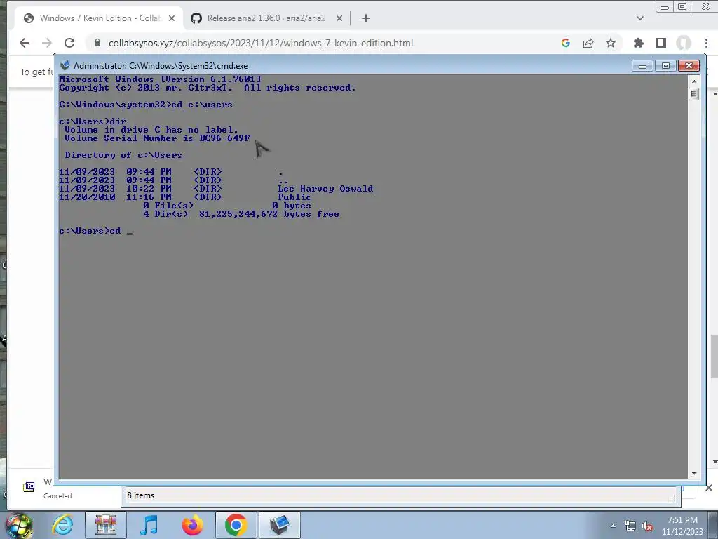The width and height of the screenshot is (718, 539).
Task: Click cmd scrollbar down arrow
Action: click(693, 474)
